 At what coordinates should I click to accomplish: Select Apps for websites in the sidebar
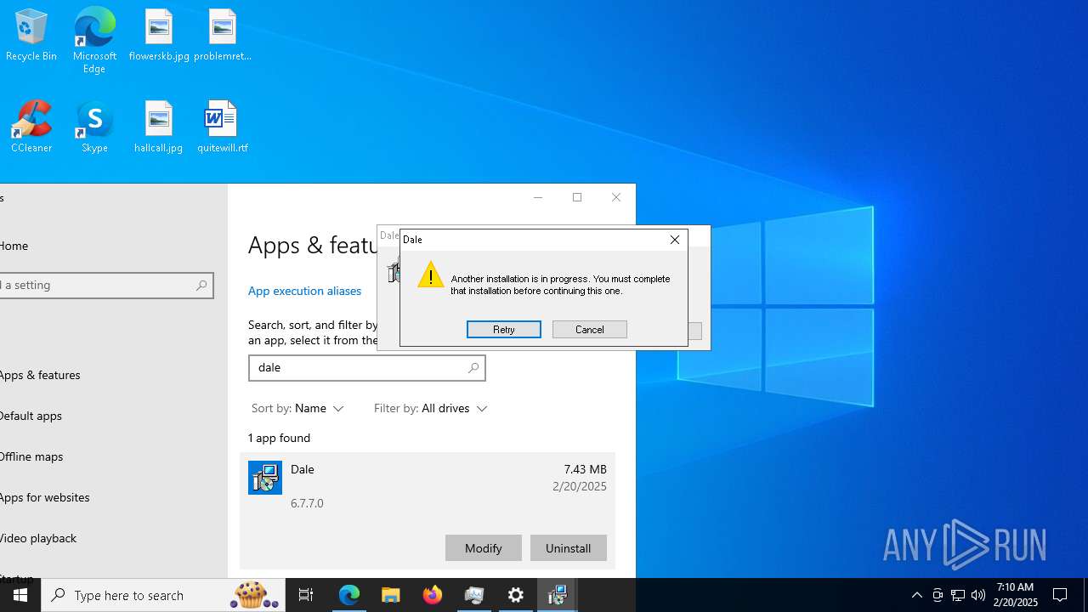pos(44,497)
